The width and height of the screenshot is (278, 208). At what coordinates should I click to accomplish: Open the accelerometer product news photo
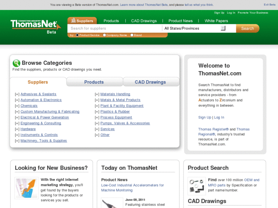point(112,203)
